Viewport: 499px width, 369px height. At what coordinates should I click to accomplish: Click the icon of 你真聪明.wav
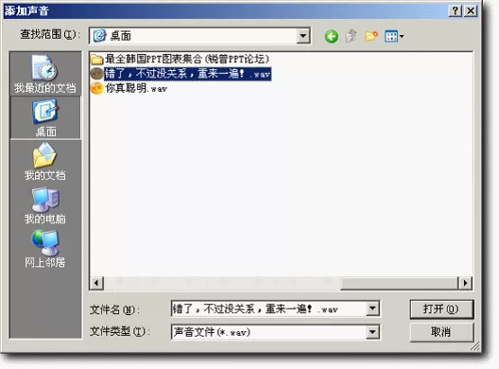pyautogui.click(x=96, y=88)
